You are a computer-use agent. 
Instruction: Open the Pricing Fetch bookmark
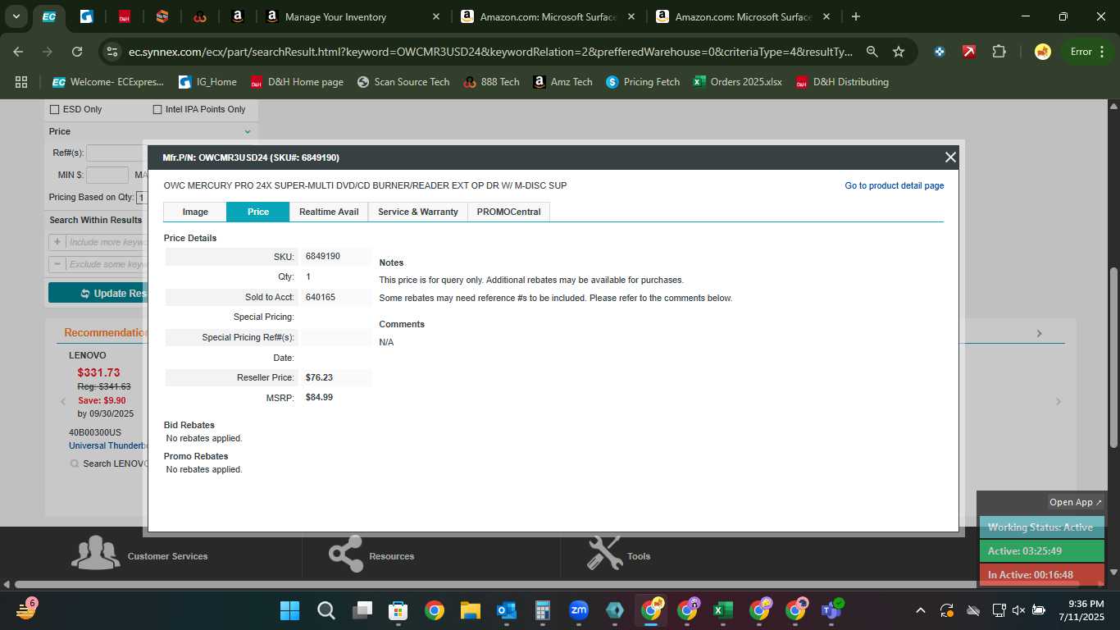coord(643,82)
